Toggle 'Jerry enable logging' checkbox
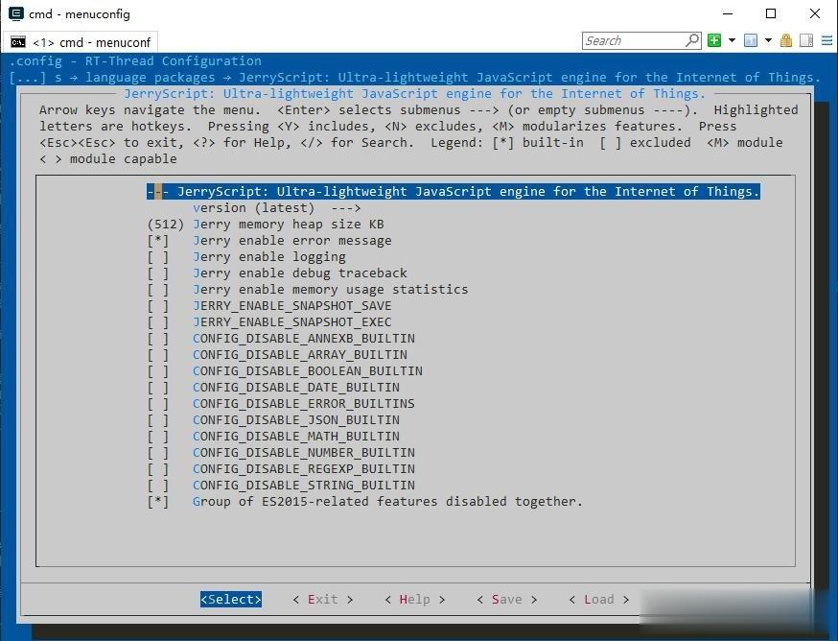Viewport: 838px width, 641px height. point(157,257)
